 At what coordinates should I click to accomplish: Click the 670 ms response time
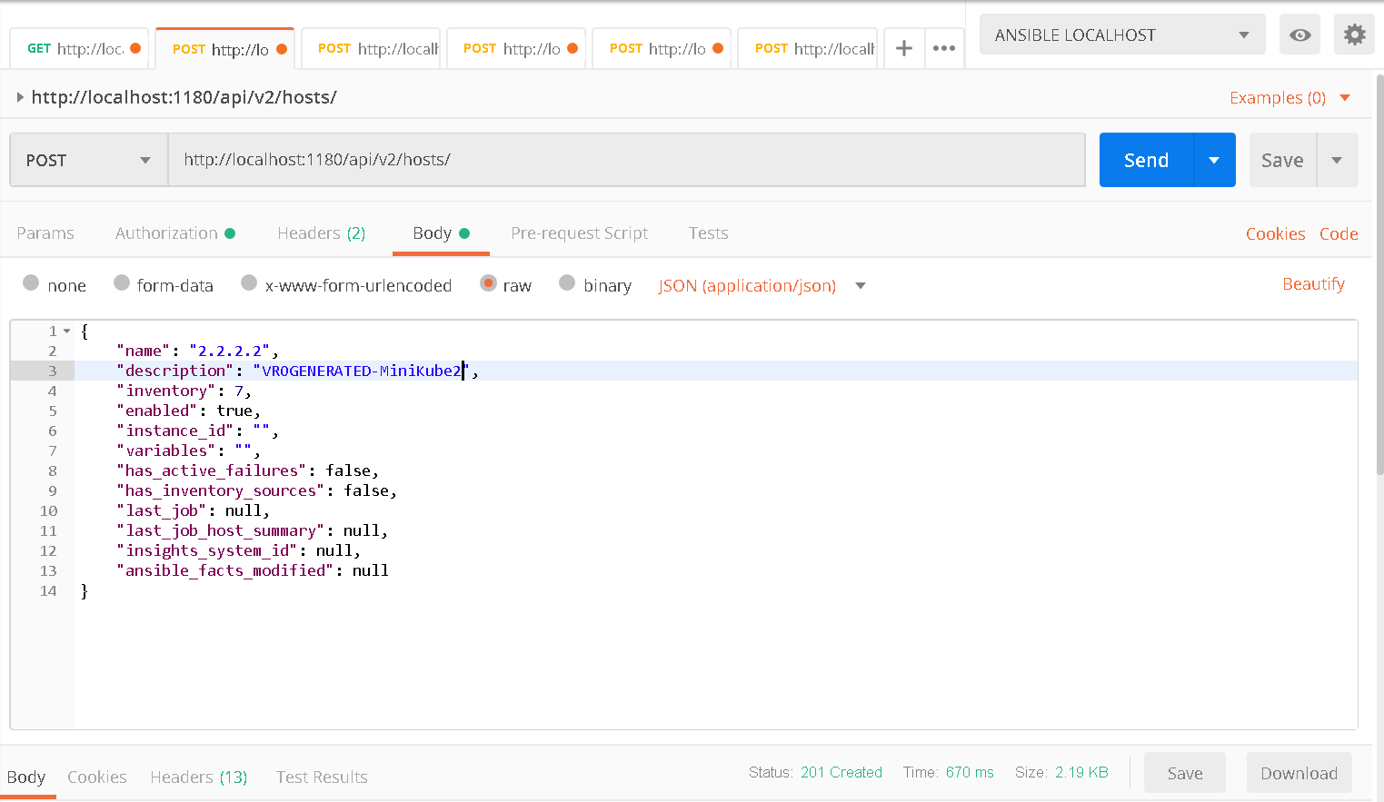(970, 772)
